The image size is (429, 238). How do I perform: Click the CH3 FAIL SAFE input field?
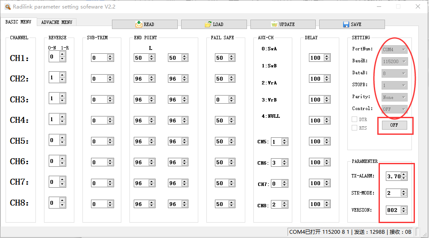click(223, 99)
